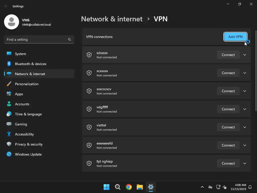
Task: Click the Accessibility figure icon
Action: [9, 134]
